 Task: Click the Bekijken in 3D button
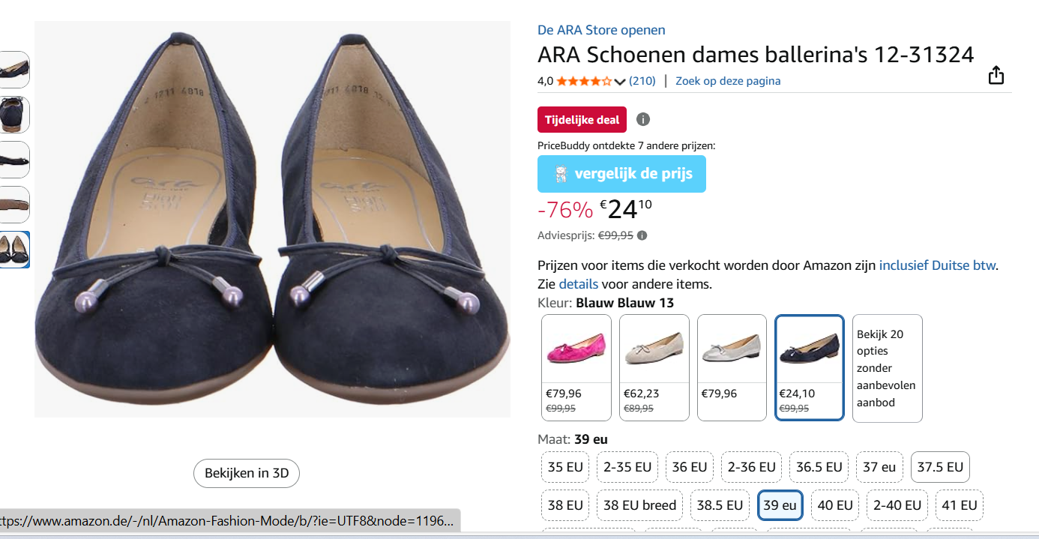click(x=246, y=473)
